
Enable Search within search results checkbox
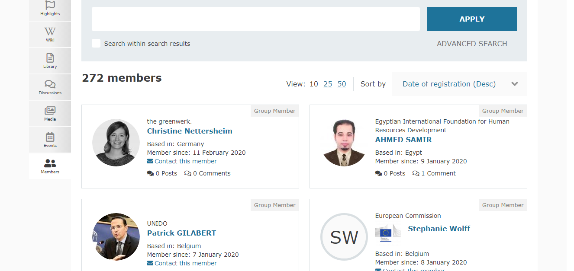click(x=96, y=43)
